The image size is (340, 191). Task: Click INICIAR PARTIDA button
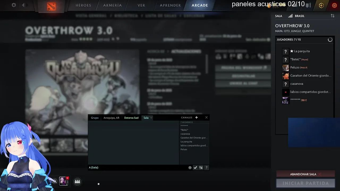[305, 183]
